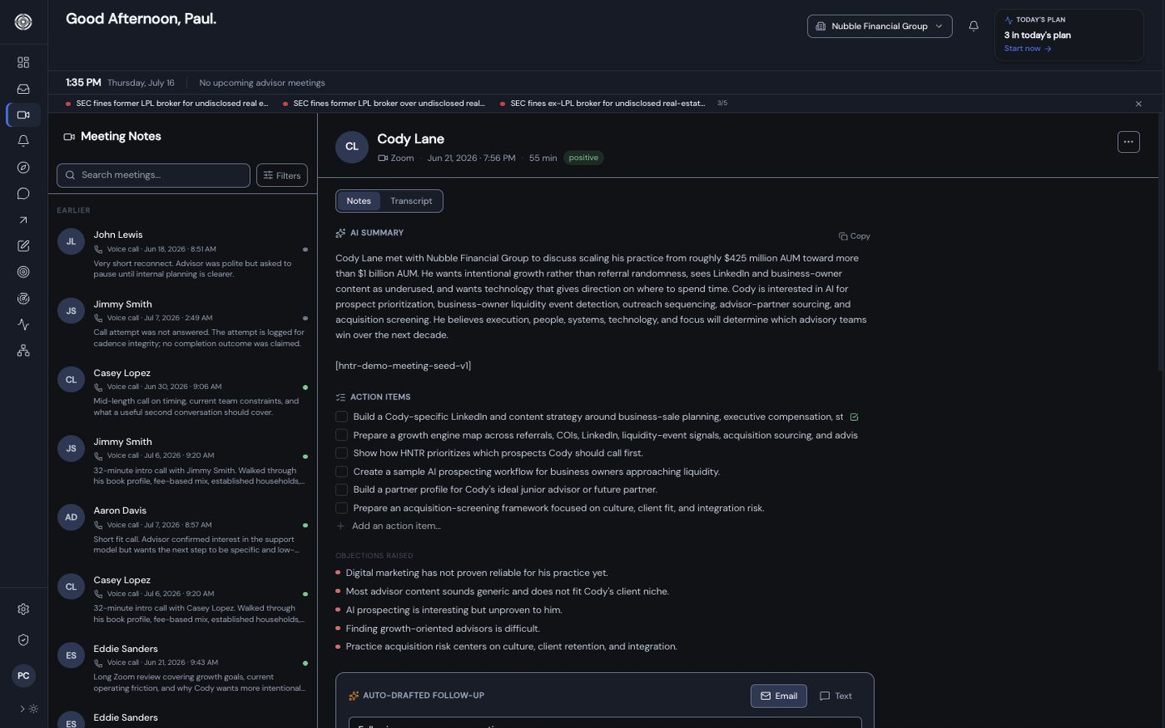Open Jimmy Smith Jul 6 voice call

click(x=183, y=461)
